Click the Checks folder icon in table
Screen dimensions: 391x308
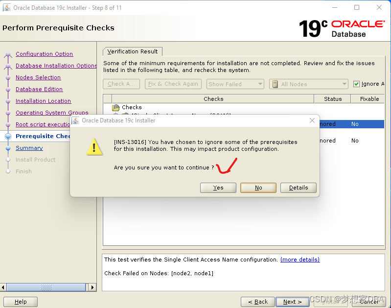[x=115, y=107]
